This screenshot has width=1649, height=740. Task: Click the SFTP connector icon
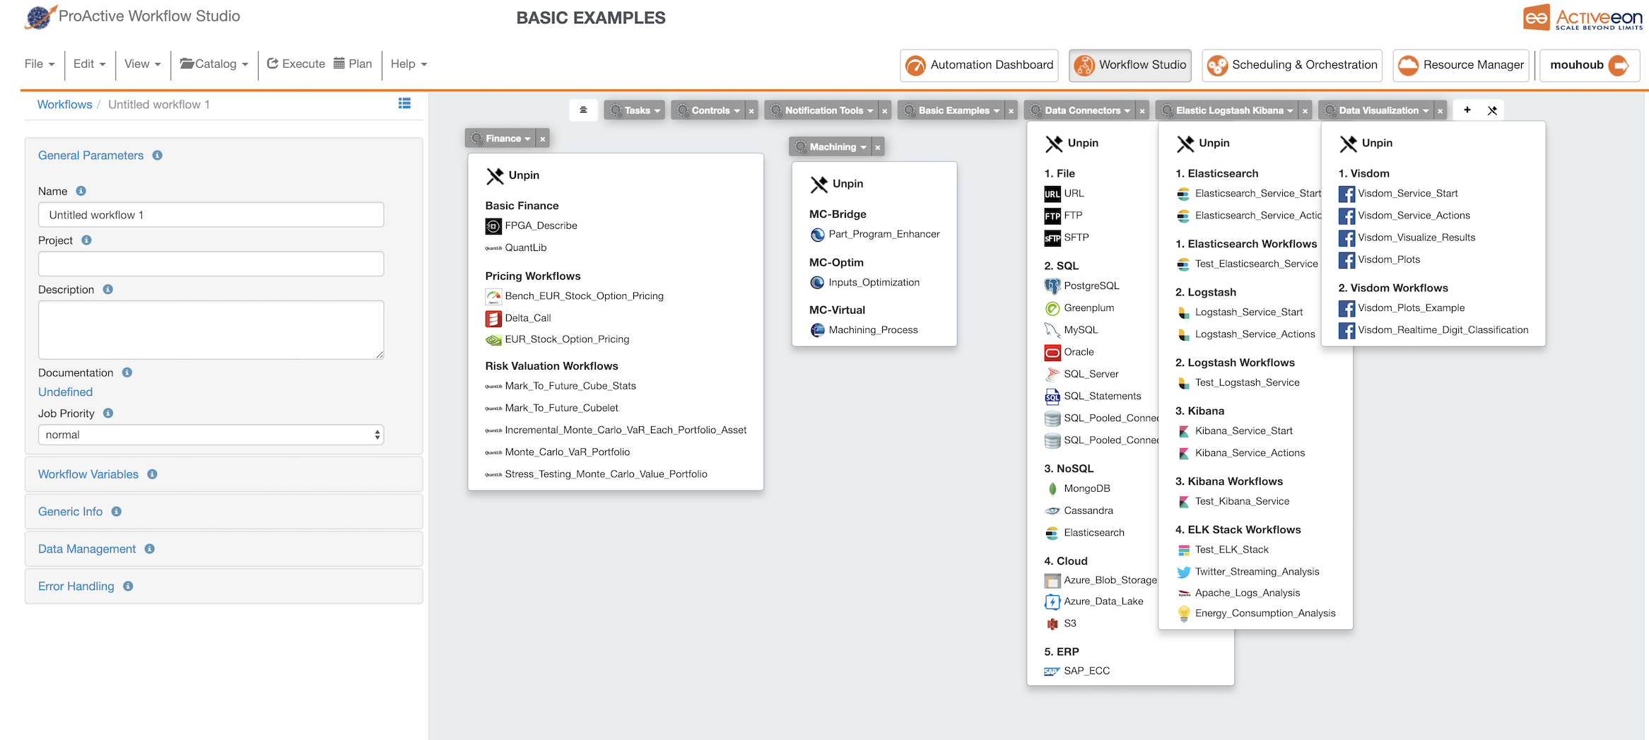[x=1052, y=237]
